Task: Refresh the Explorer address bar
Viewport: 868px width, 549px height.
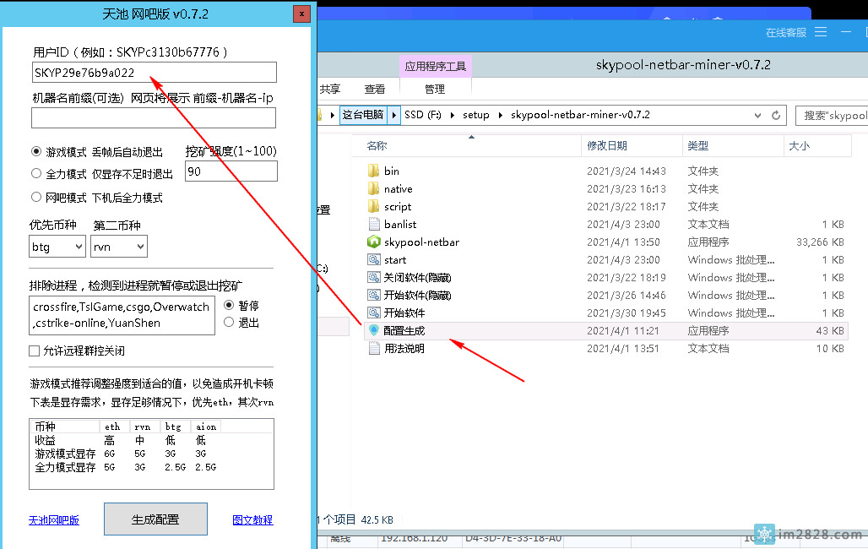Action: click(x=776, y=115)
